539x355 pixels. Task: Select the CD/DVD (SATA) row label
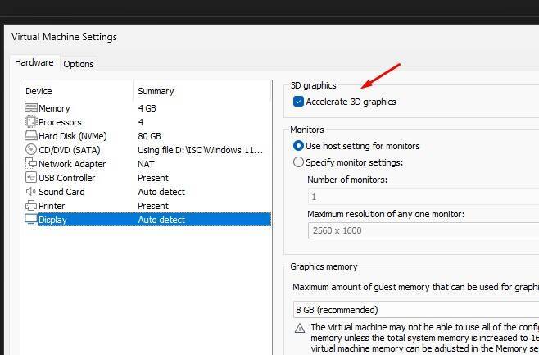click(x=69, y=150)
